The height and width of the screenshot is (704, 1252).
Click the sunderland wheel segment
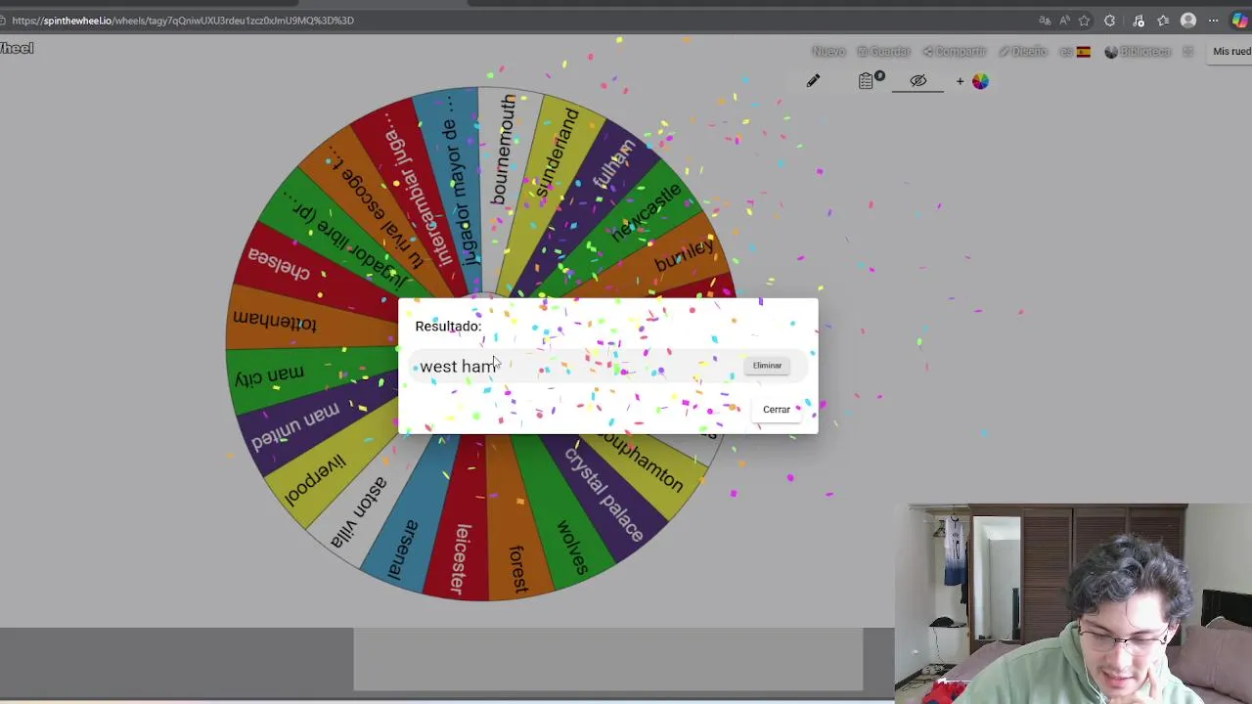point(557,152)
